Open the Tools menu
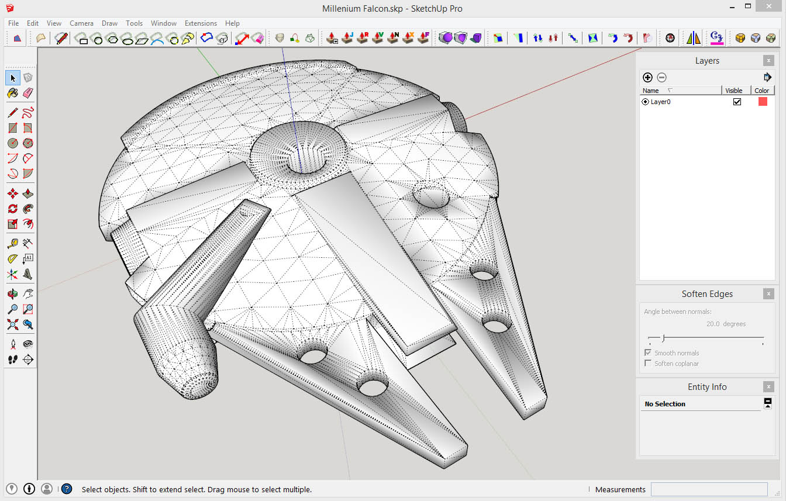786x501 pixels. point(134,23)
